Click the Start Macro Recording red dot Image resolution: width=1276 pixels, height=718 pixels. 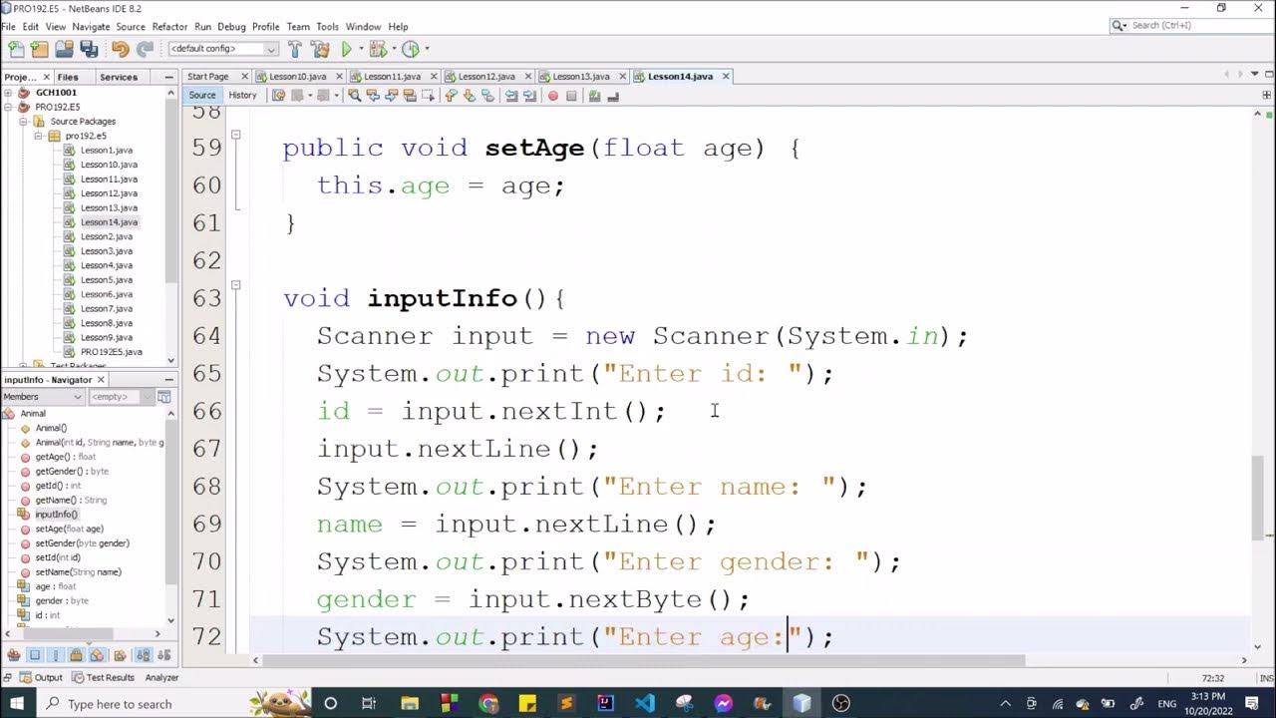(x=553, y=96)
